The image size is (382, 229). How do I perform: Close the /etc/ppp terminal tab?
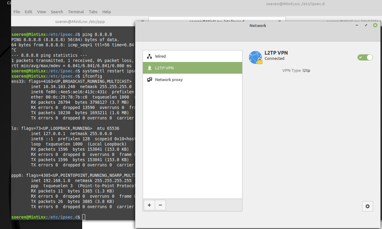(143, 21)
